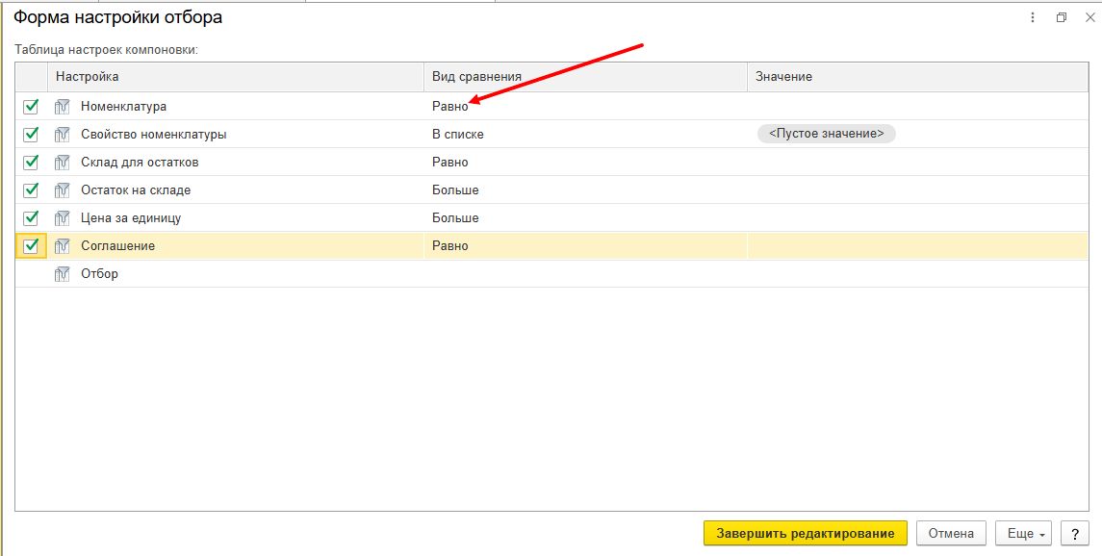
Task: Open the three-dot window menu icon
Action: click(1034, 17)
